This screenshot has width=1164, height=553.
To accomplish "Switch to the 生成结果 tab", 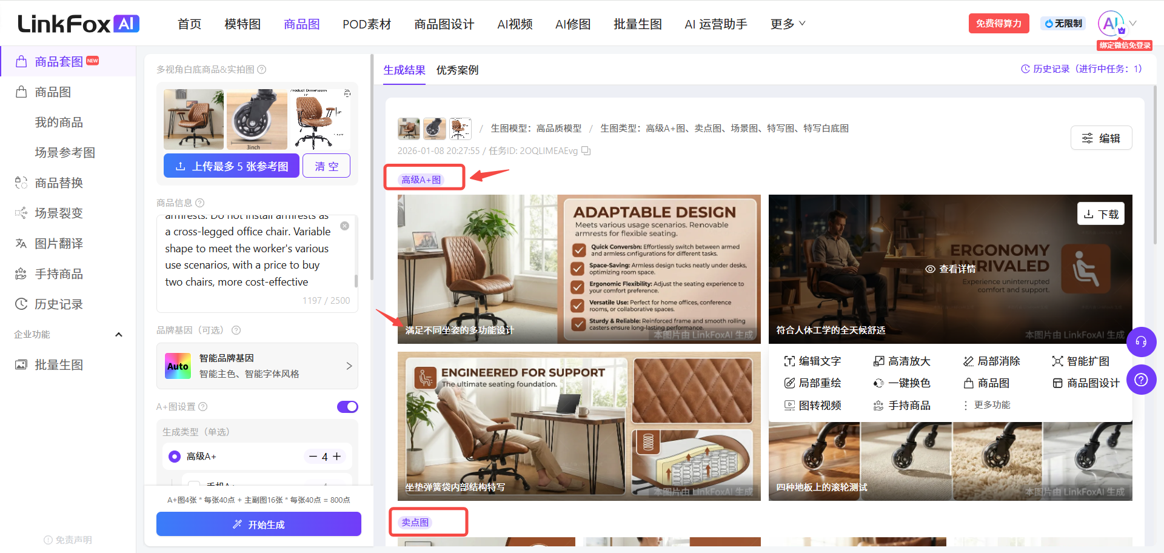I will [x=404, y=70].
